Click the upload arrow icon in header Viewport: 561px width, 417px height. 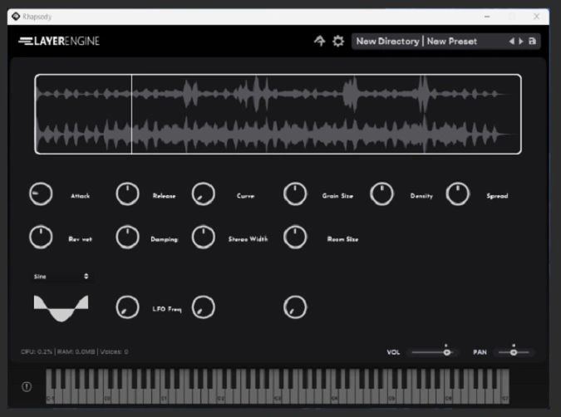pos(320,41)
